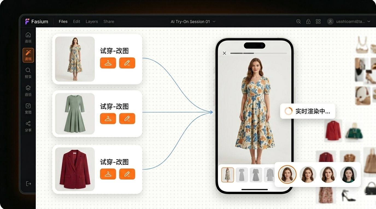Close the phone preview with the X
The width and height of the screenshot is (376, 209).
point(224,53)
